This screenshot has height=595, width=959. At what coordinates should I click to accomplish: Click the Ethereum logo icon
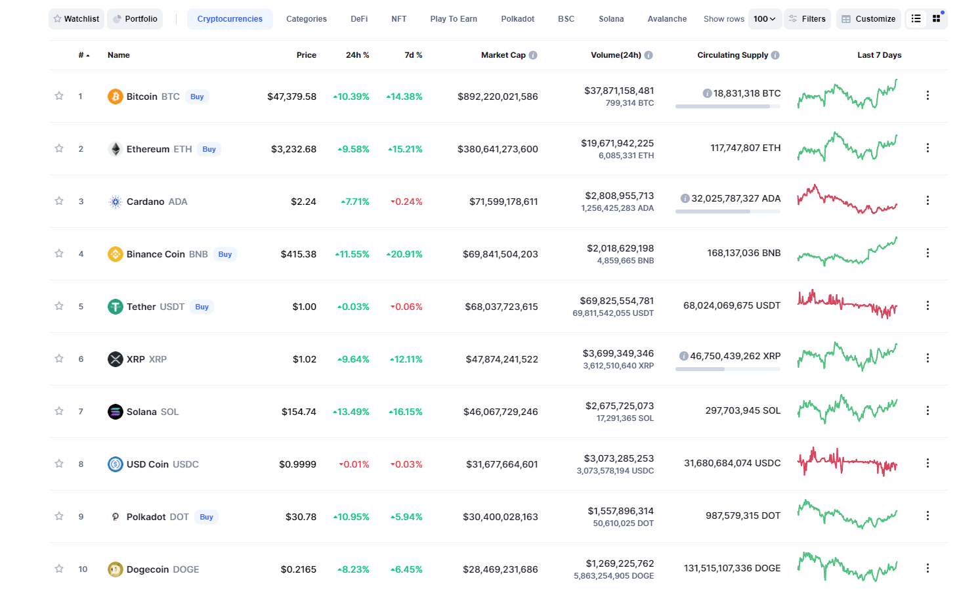click(116, 149)
